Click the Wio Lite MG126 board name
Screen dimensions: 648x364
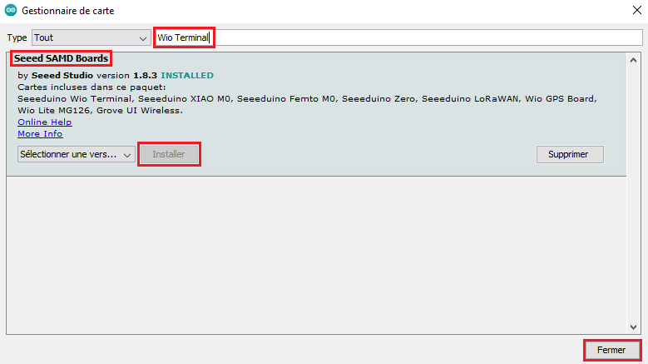[55, 111]
